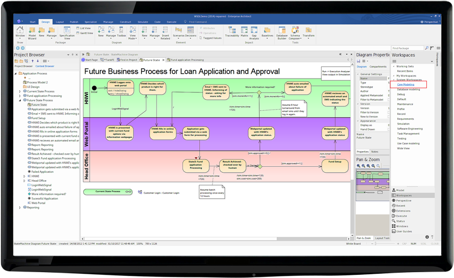The height and width of the screenshot is (278, 454).
Task: Toggle the Filter to Metamodel checkbox
Action: click(389, 100)
